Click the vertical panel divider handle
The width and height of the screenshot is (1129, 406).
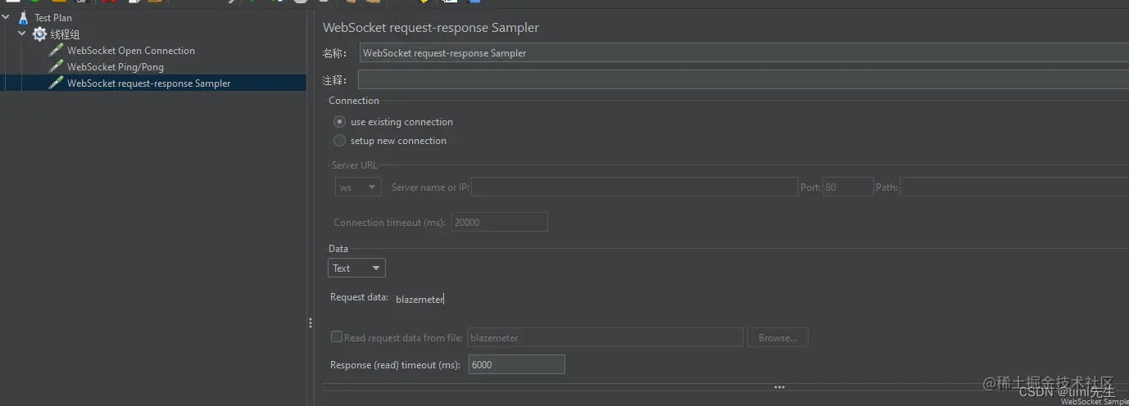point(310,323)
